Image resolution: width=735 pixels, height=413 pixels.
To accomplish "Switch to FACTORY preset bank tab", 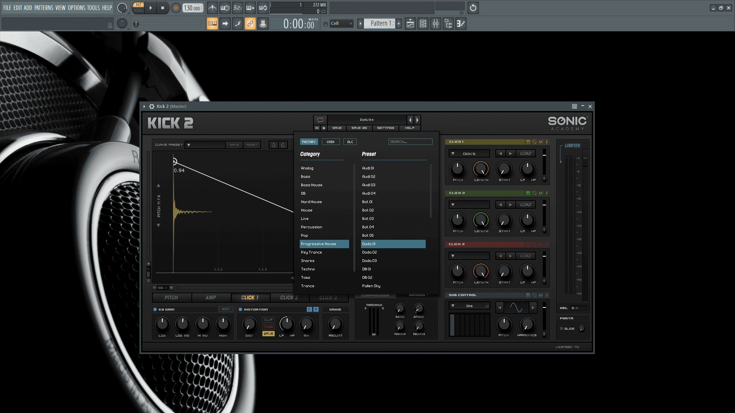I will pos(309,142).
